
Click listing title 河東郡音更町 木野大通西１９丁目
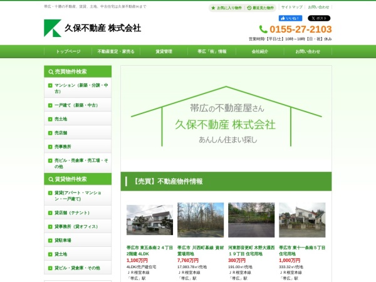point(251,251)
